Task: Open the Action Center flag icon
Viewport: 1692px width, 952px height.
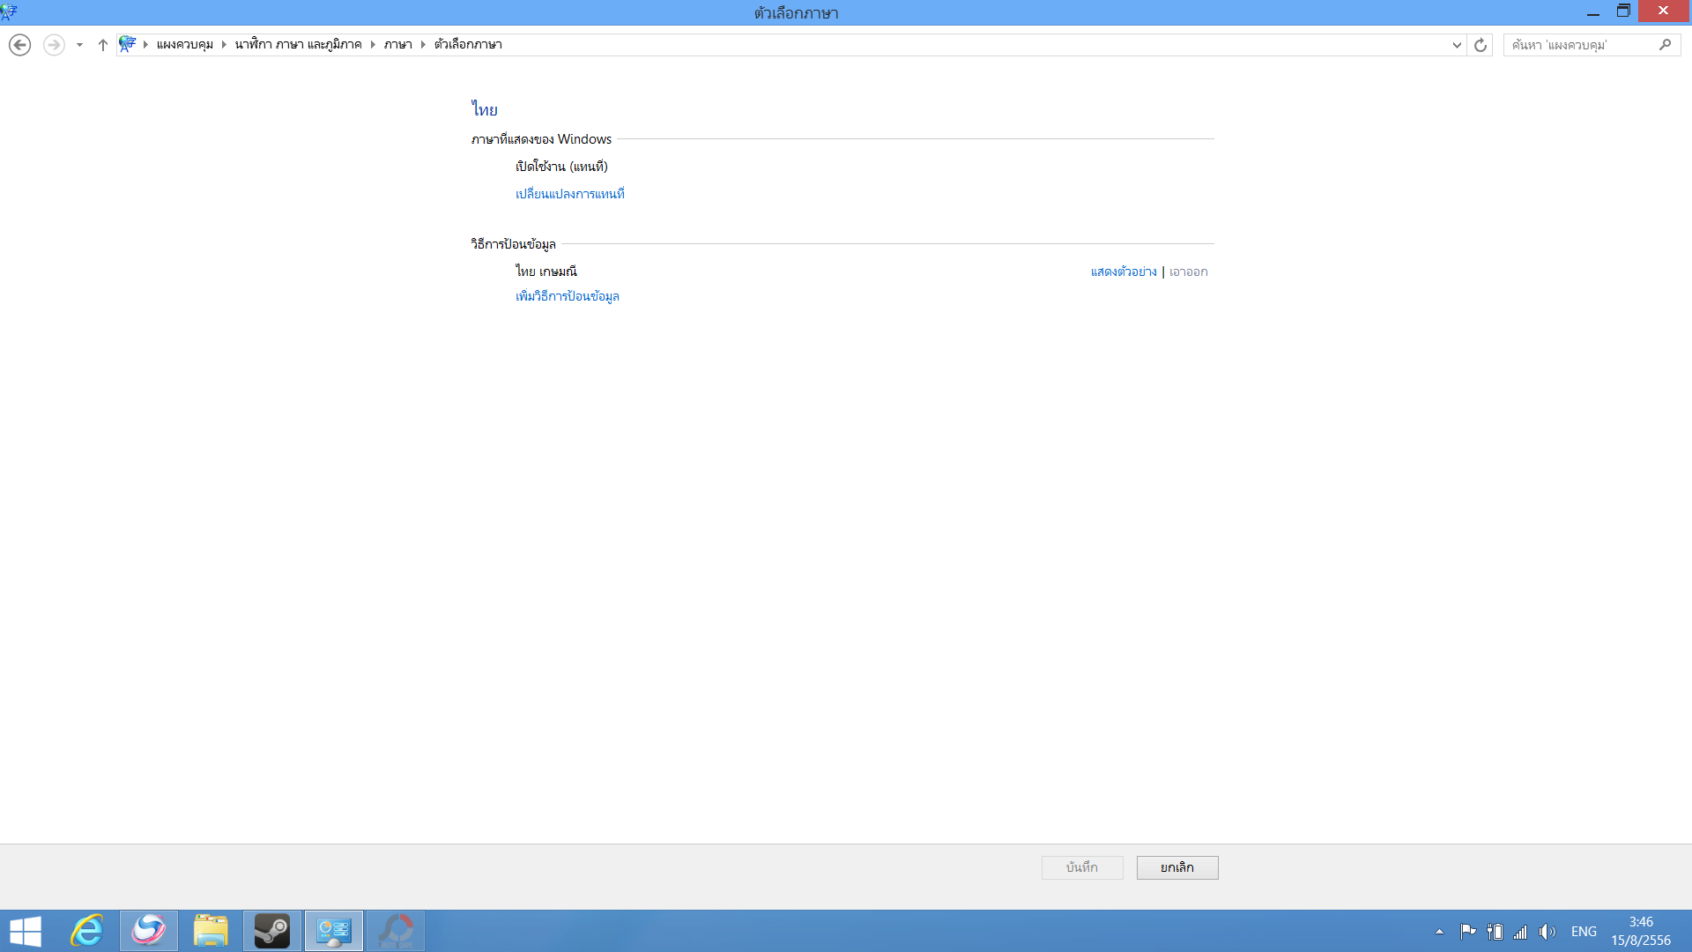Action: [x=1467, y=932]
